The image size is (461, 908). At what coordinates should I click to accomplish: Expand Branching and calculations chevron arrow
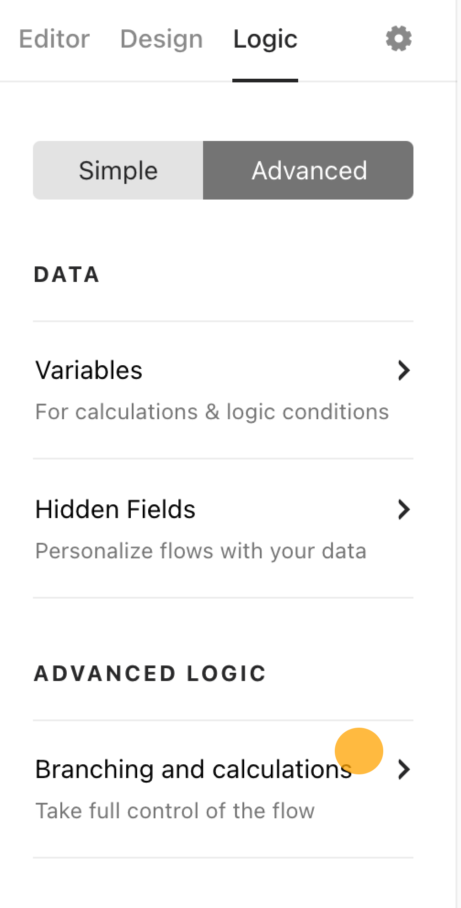[403, 769]
